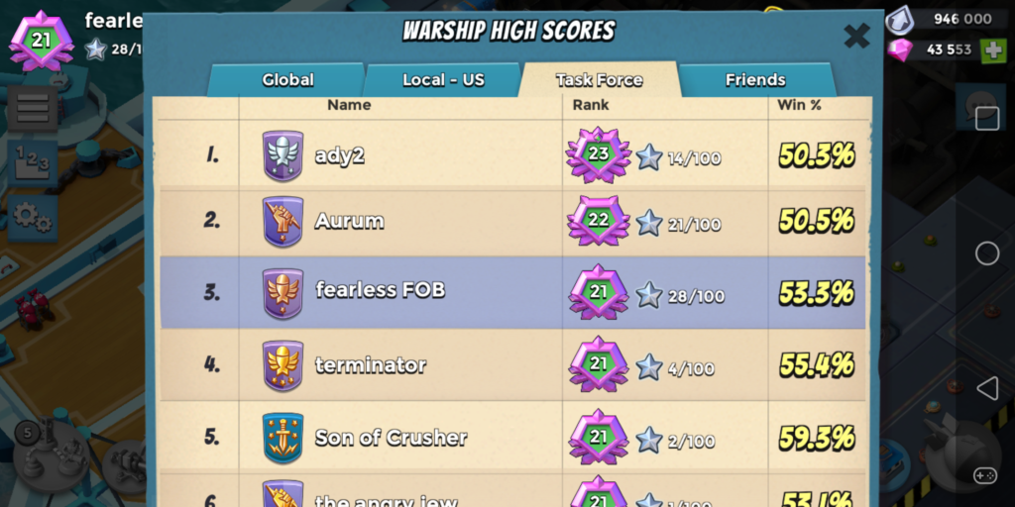Open the hamburger menu icon on left
Viewport: 1015px width, 507px height.
(33, 108)
